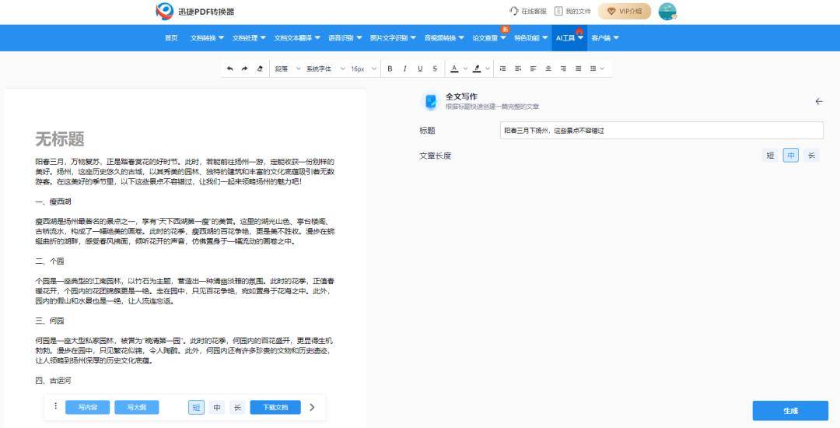Expand the bottom toolbar right chevron

click(x=313, y=407)
